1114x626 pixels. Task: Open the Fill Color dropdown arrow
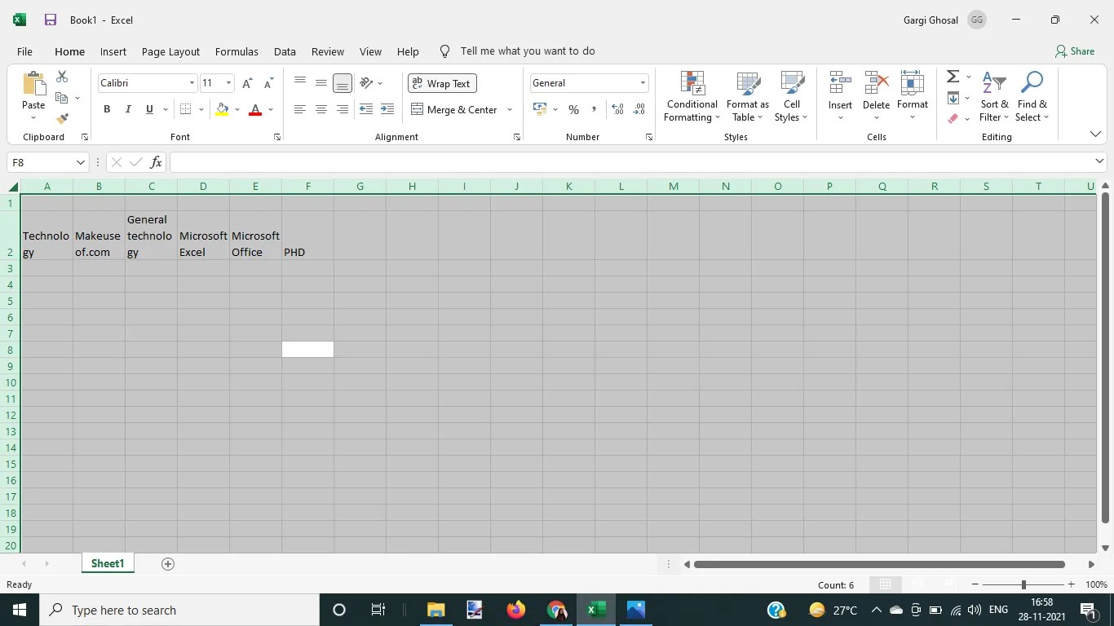pyautogui.click(x=237, y=109)
